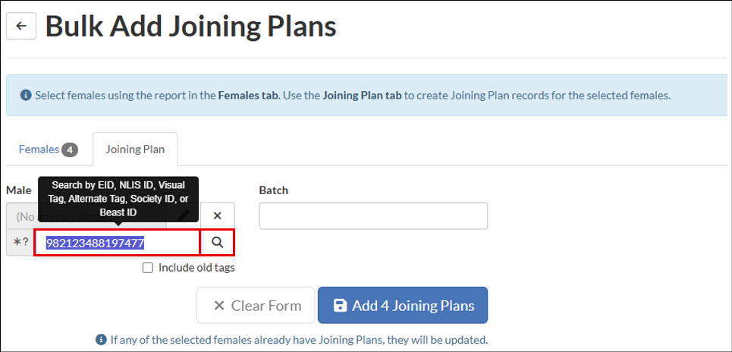Click the badge showing 4 on Females tab

70,149
